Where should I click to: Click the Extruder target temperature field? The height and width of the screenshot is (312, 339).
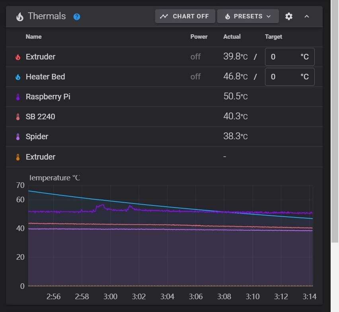pyautogui.click(x=290, y=57)
